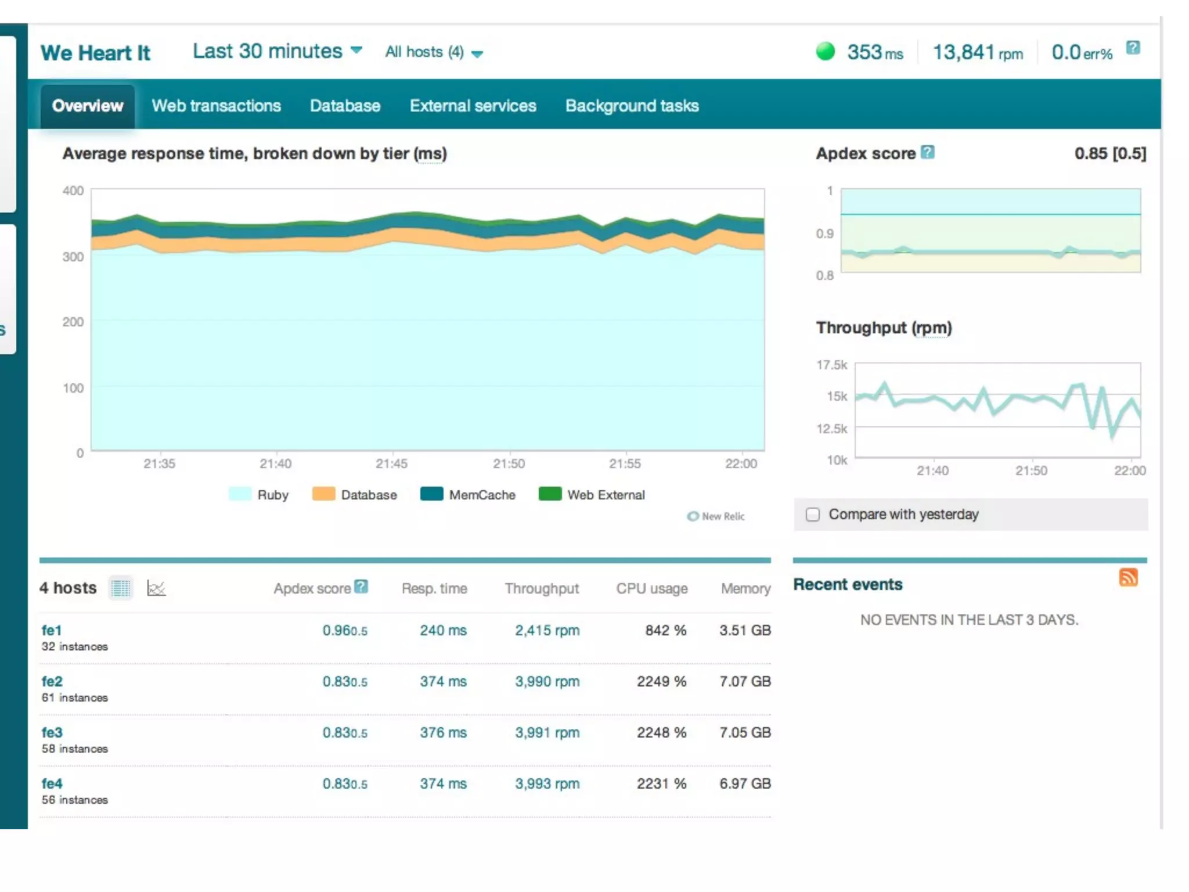The height and width of the screenshot is (892, 1189).
Task: Switch hosts list to table view icon
Action: pos(121,588)
